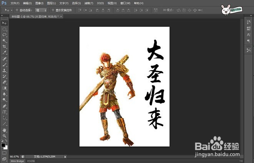Select the Hand tool
254x163 pixels.
coord(4,130)
